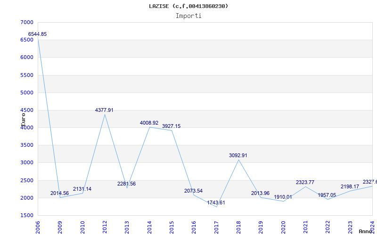Viewport: 377px width, 236px height.
Task: Click the x-axis year 2022
Action: [x=328, y=228]
